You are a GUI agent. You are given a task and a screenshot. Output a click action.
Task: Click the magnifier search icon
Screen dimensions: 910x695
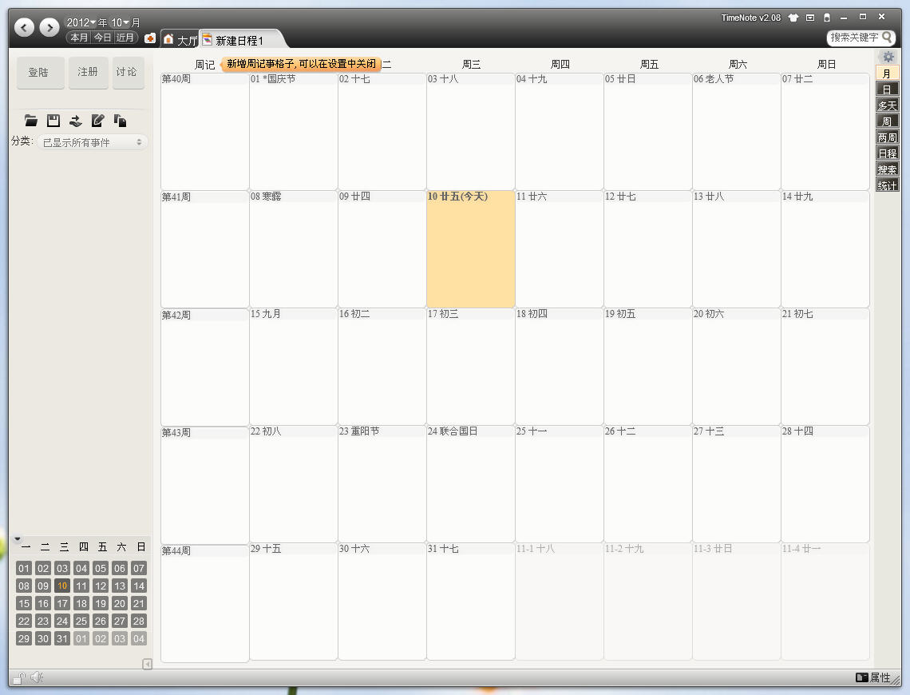[887, 38]
